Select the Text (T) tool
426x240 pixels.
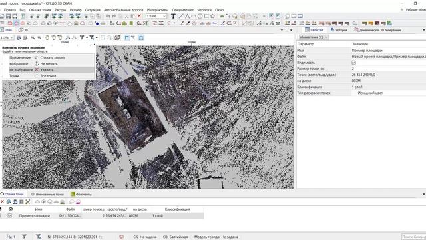coord(173,16)
